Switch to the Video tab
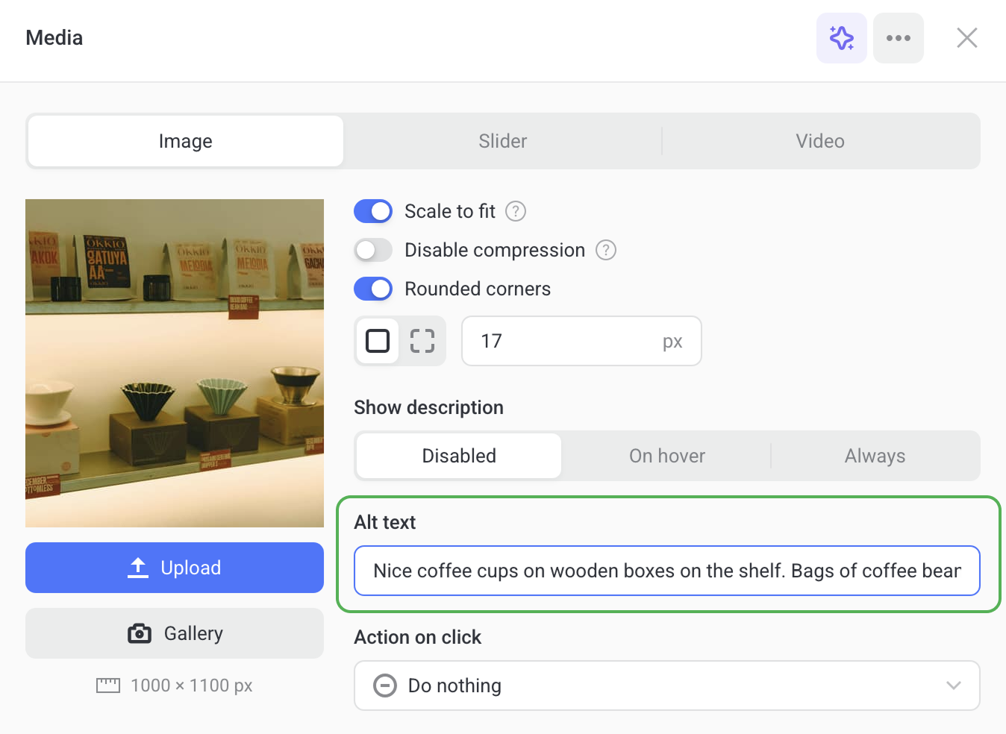The height and width of the screenshot is (734, 1006). pyautogui.click(x=819, y=141)
